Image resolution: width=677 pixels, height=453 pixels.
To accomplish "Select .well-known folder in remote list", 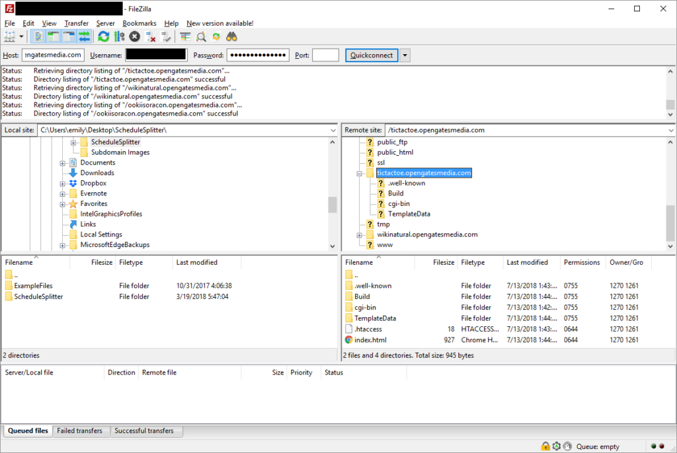I will (x=373, y=286).
